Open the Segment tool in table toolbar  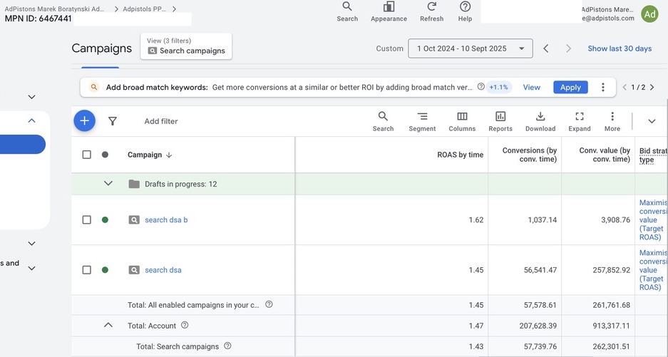pyautogui.click(x=422, y=121)
